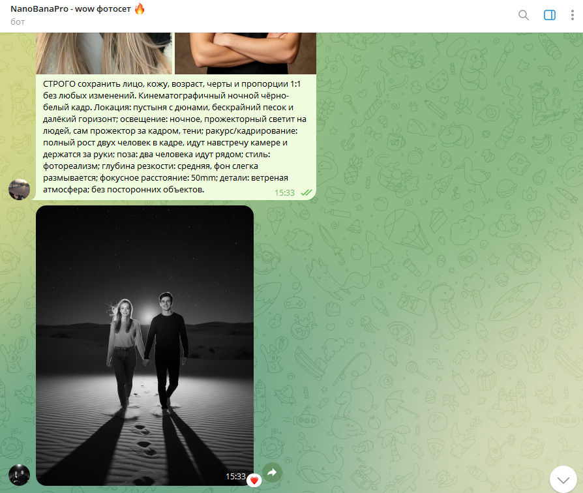Forward the desert image via arrow button
The width and height of the screenshot is (583, 493).
tap(272, 473)
